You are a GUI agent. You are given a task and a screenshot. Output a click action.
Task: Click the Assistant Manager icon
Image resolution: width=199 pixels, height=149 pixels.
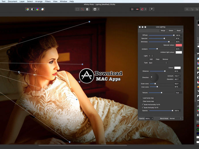coord(152,9)
